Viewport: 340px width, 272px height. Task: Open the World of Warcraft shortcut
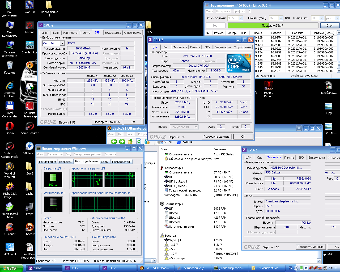(10, 171)
